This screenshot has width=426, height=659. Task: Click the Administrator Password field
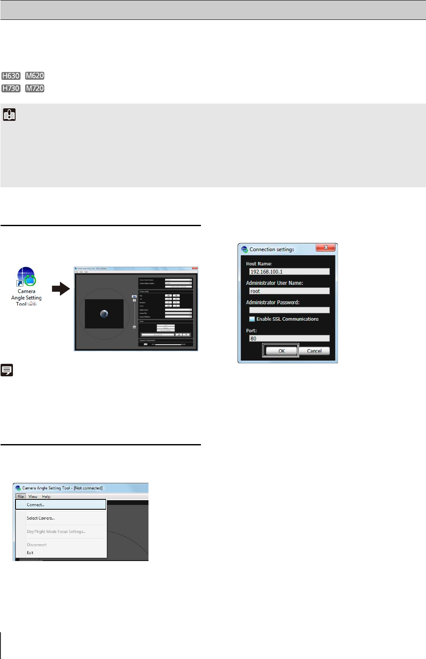(289, 310)
